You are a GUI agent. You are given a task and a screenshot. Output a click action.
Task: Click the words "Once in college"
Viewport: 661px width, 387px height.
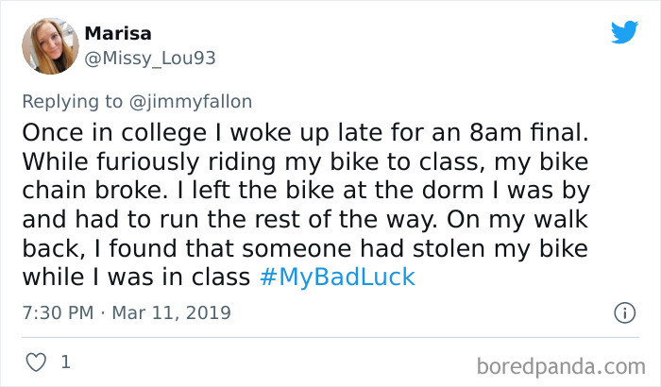click(x=95, y=131)
